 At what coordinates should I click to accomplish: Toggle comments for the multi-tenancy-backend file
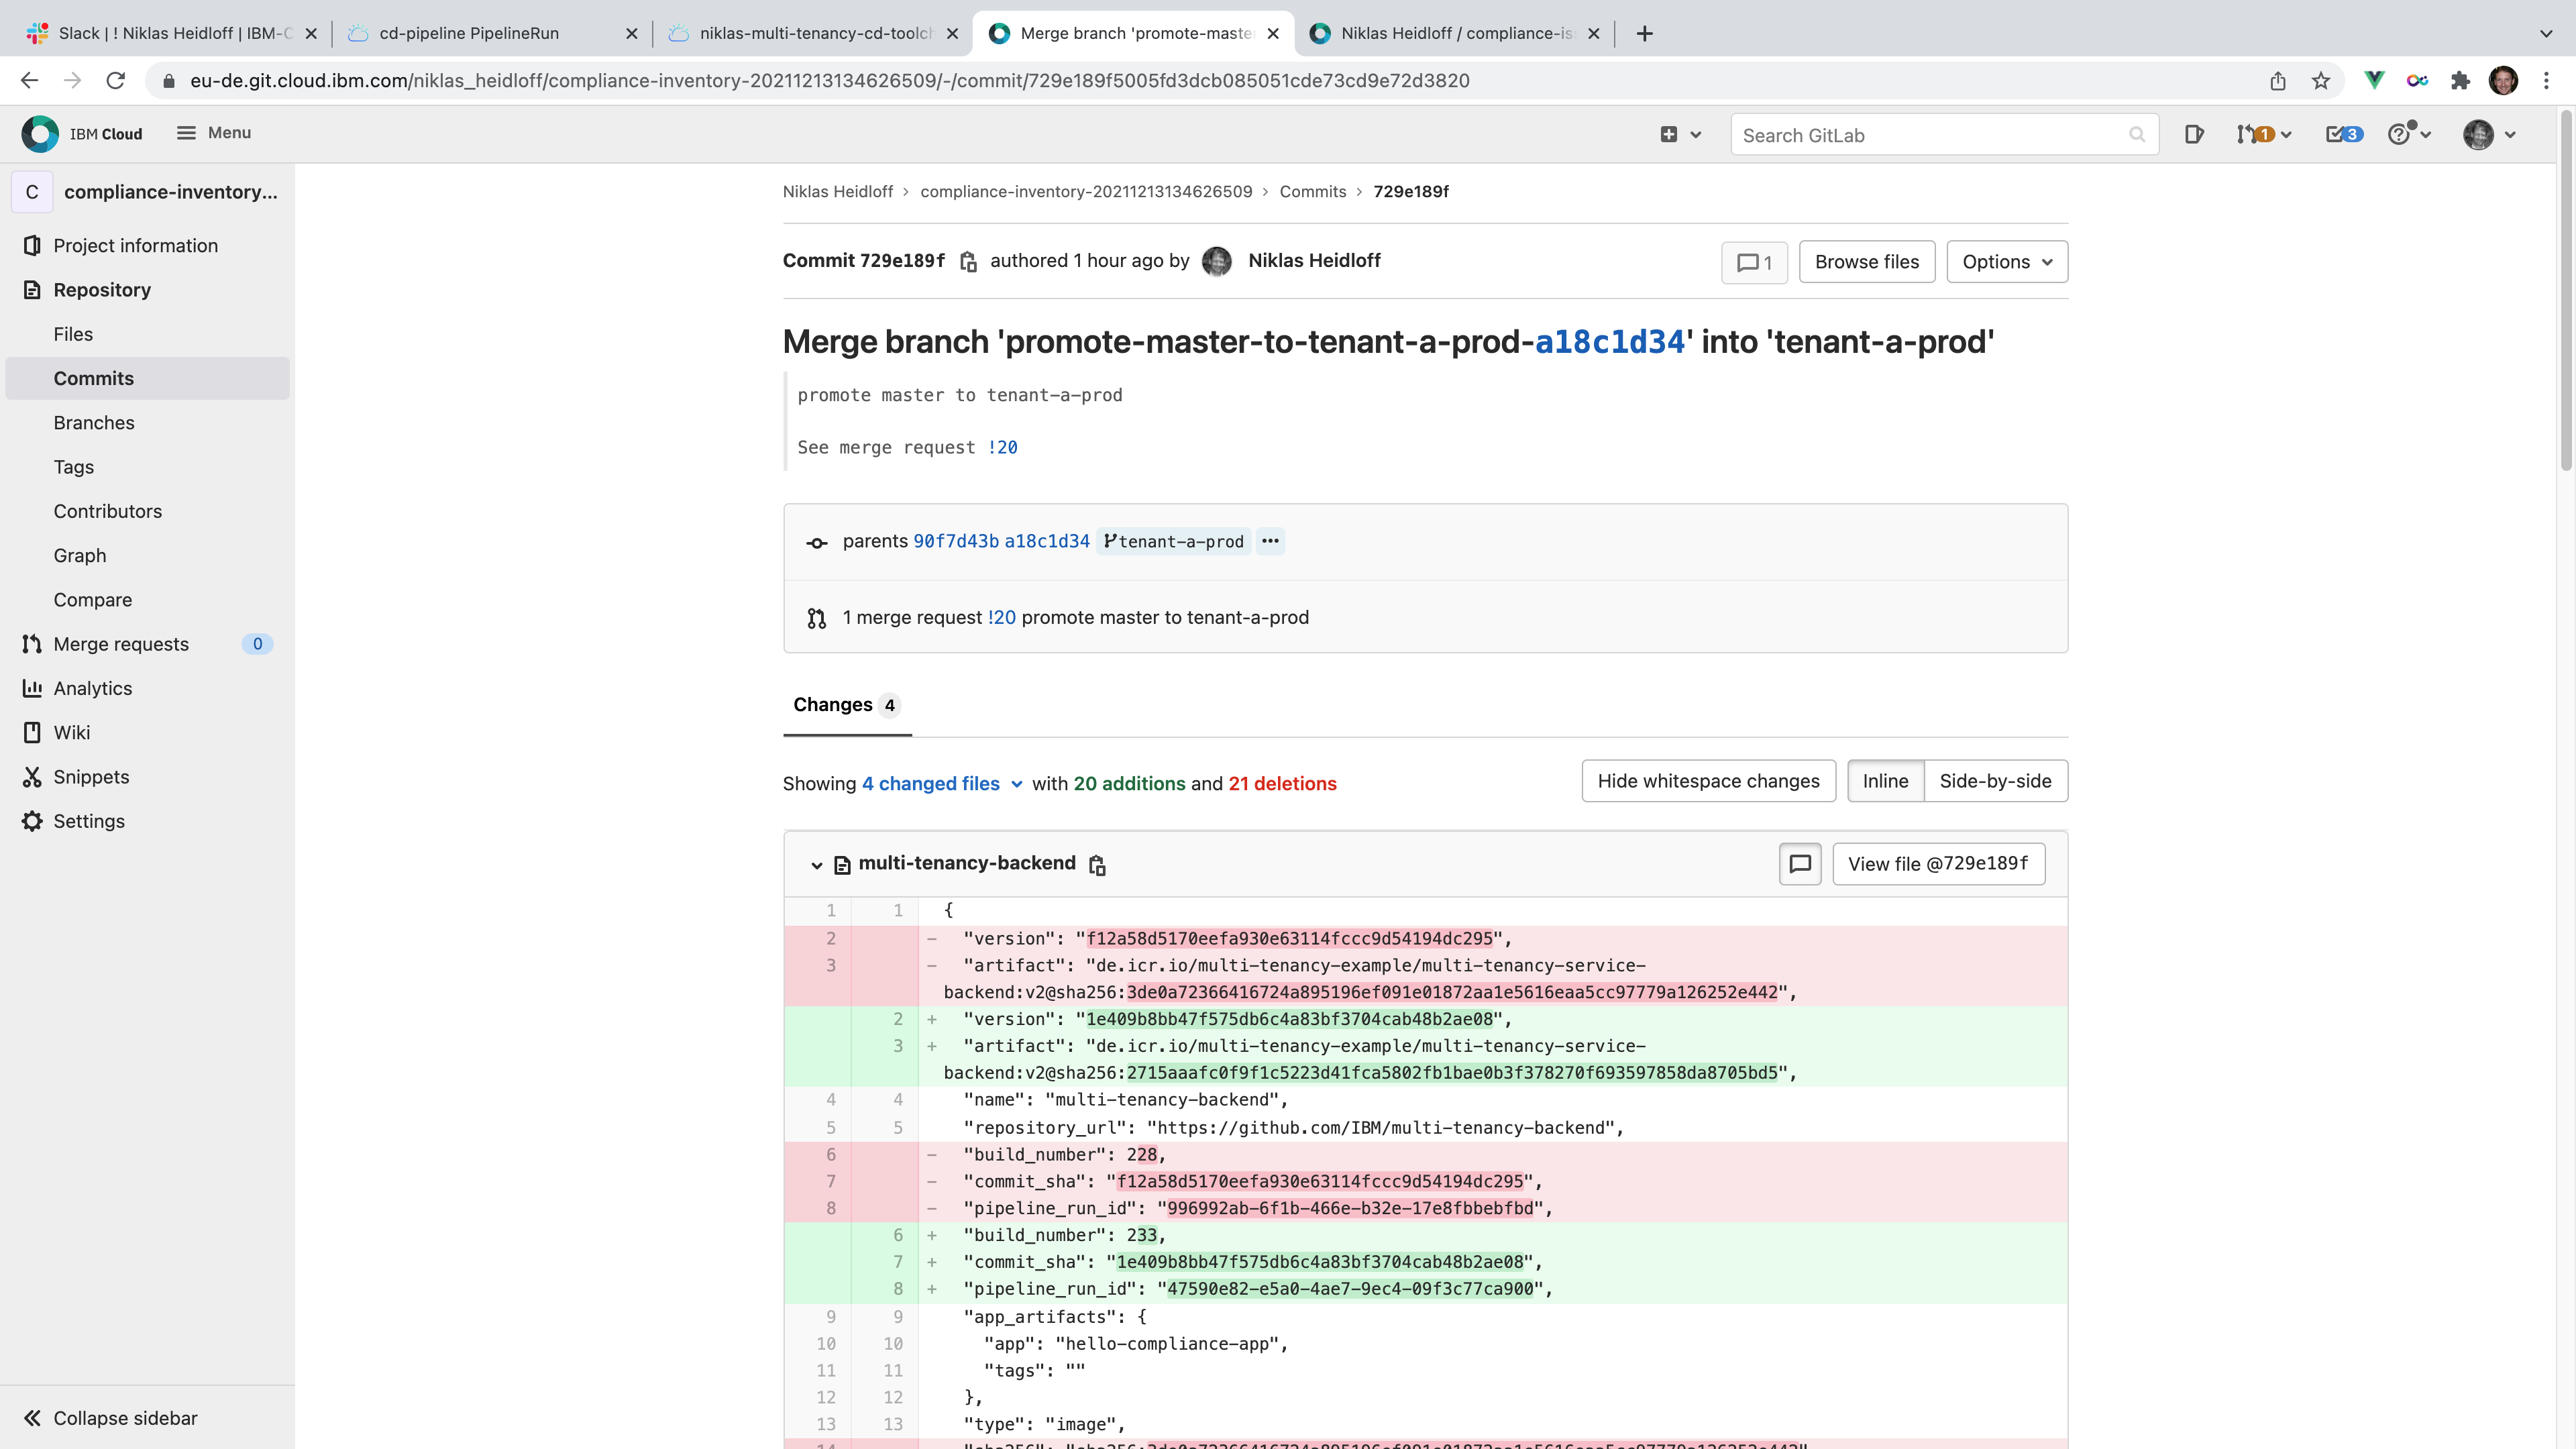1799,864
